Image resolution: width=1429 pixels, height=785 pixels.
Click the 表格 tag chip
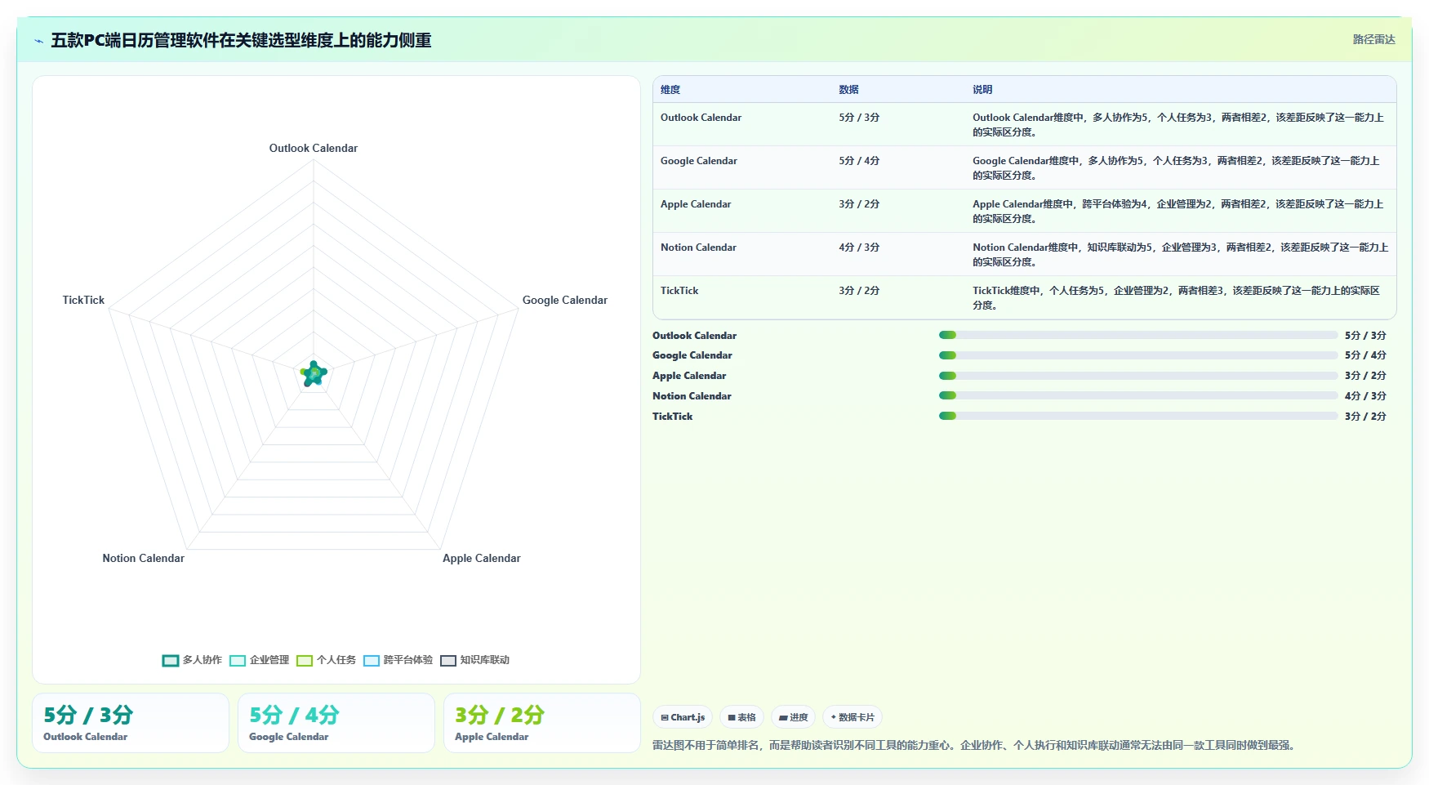[741, 717]
